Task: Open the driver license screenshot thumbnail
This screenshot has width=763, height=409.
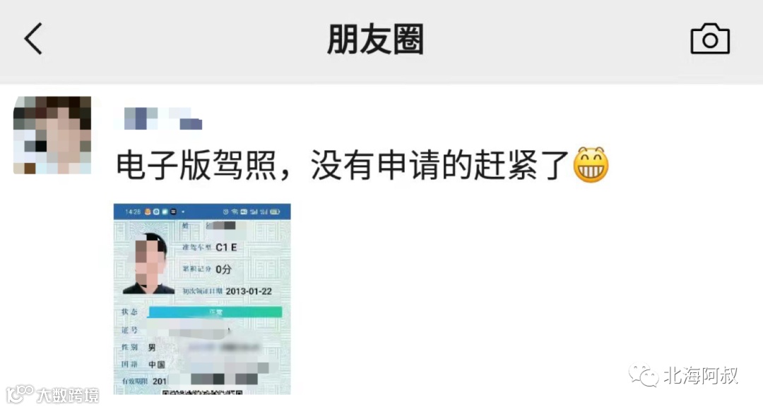Action: click(202, 299)
